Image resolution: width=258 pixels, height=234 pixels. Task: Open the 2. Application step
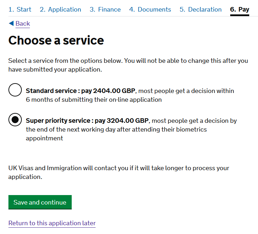pyautogui.click(x=60, y=9)
